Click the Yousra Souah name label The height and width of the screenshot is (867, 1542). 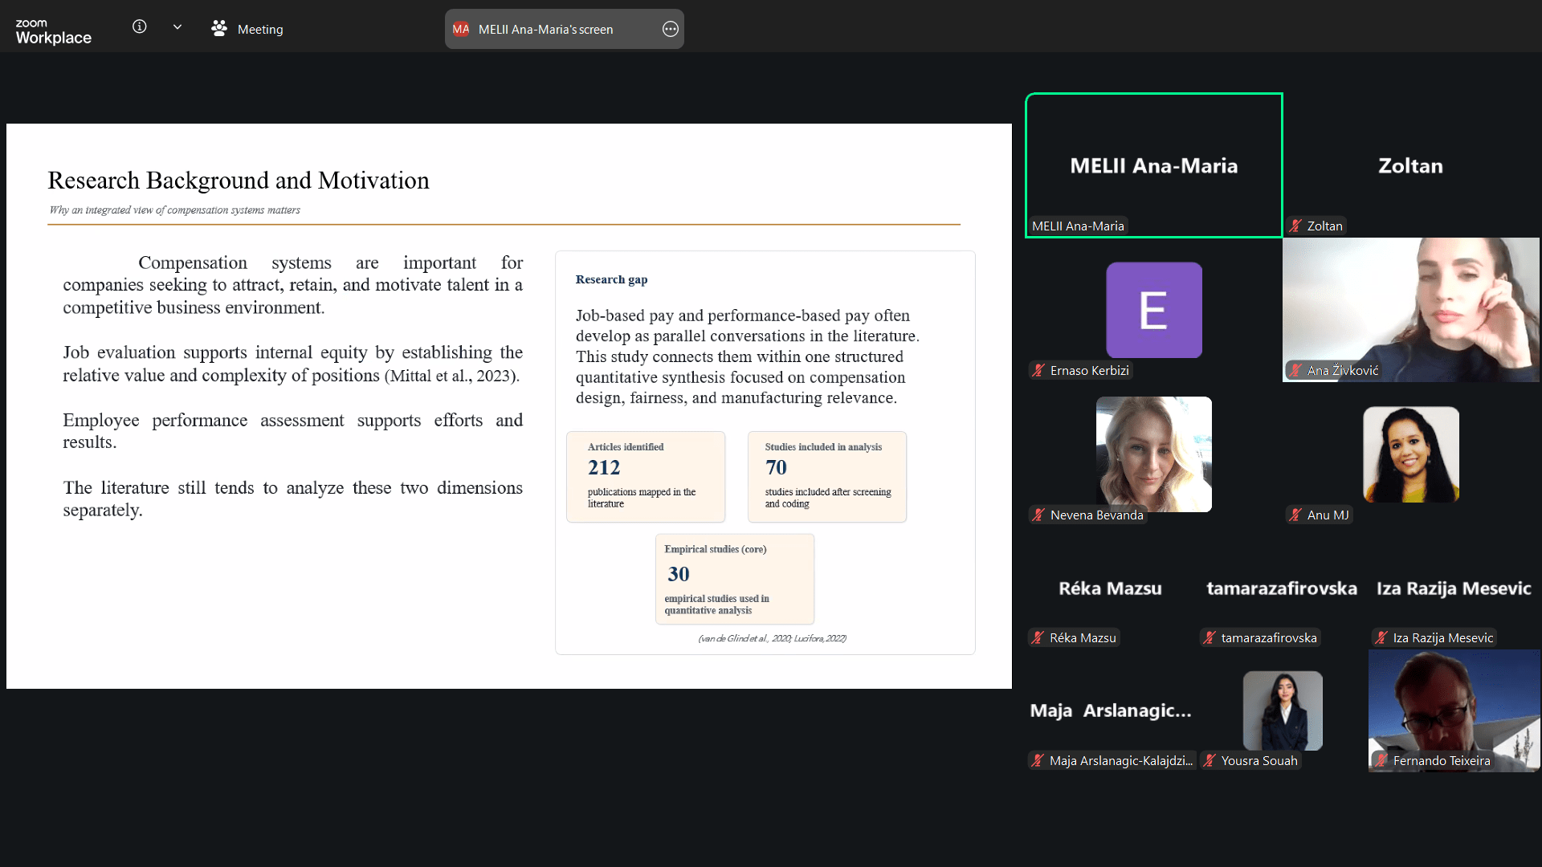point(1258,761)
